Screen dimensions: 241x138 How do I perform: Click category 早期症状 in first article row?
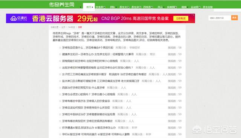(x=135, y=48)
